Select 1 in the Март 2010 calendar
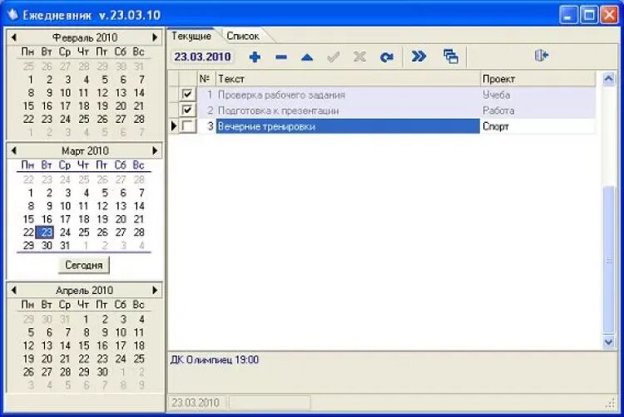 (x=31, y=193)
